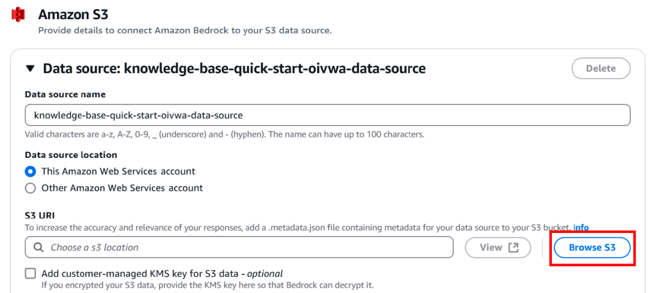
Task: Click the red Amazon S3 service icon
Action: click(18, 14)
